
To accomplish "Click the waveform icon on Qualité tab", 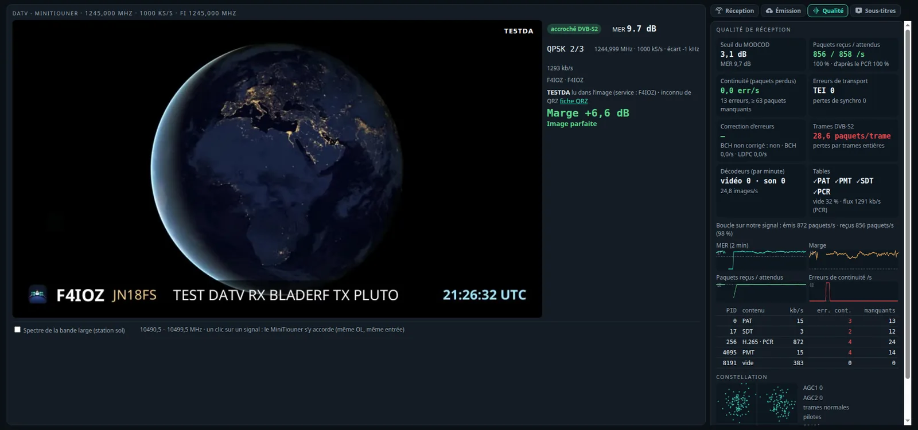I will [x=816, y=11].
